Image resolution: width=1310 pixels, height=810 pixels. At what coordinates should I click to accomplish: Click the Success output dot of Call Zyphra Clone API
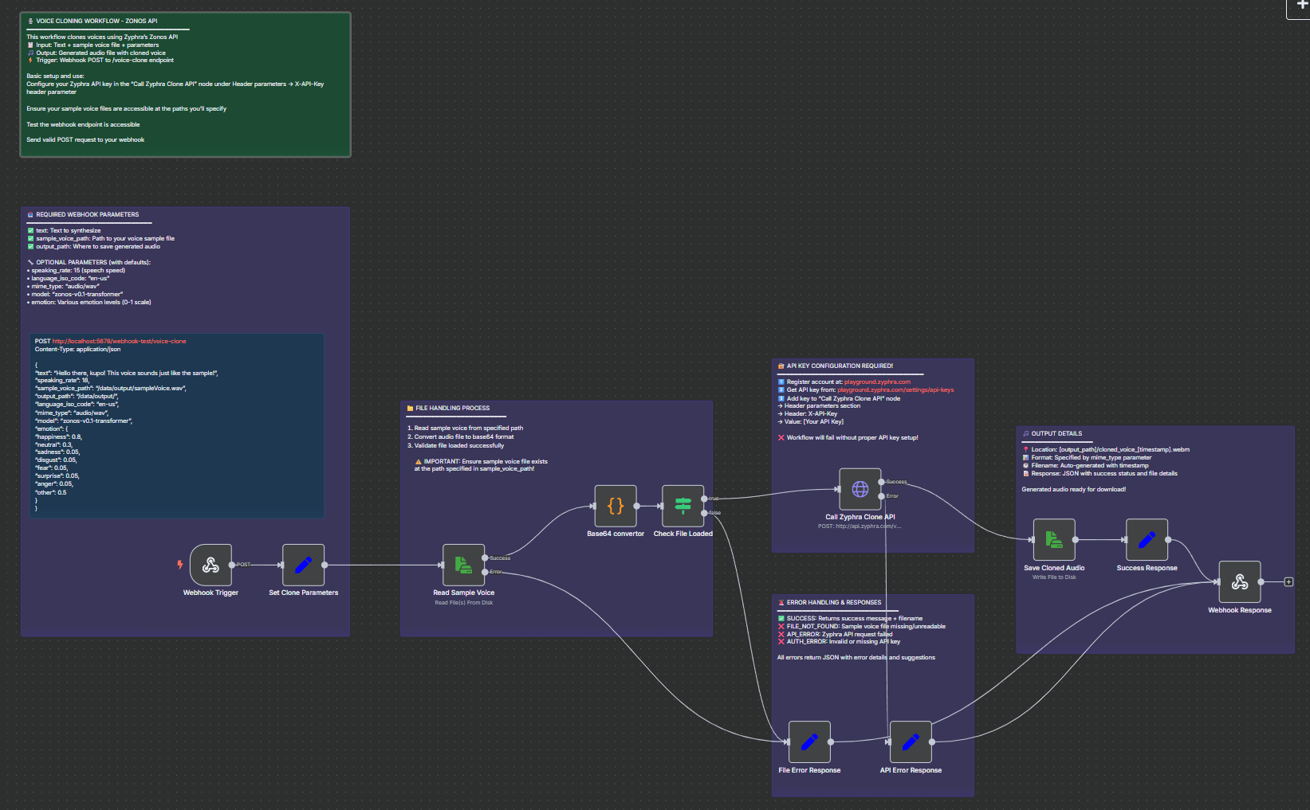[x=883, y=482]
